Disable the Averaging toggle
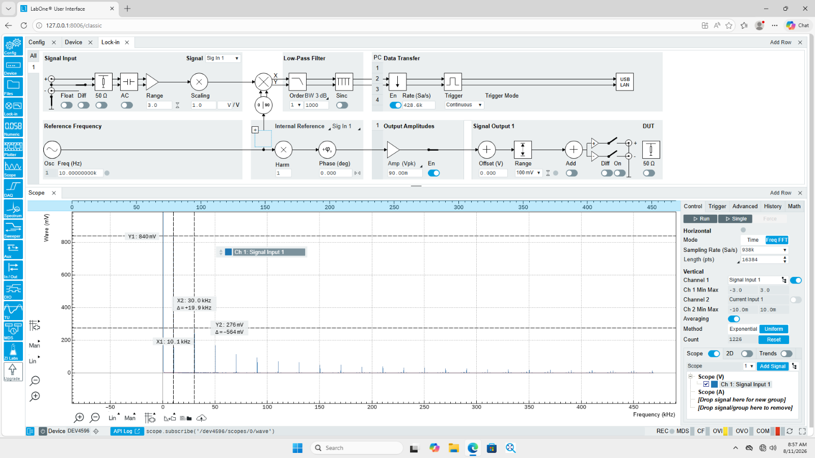This screenshot has width=815, height=458. (x=734, y=319)
